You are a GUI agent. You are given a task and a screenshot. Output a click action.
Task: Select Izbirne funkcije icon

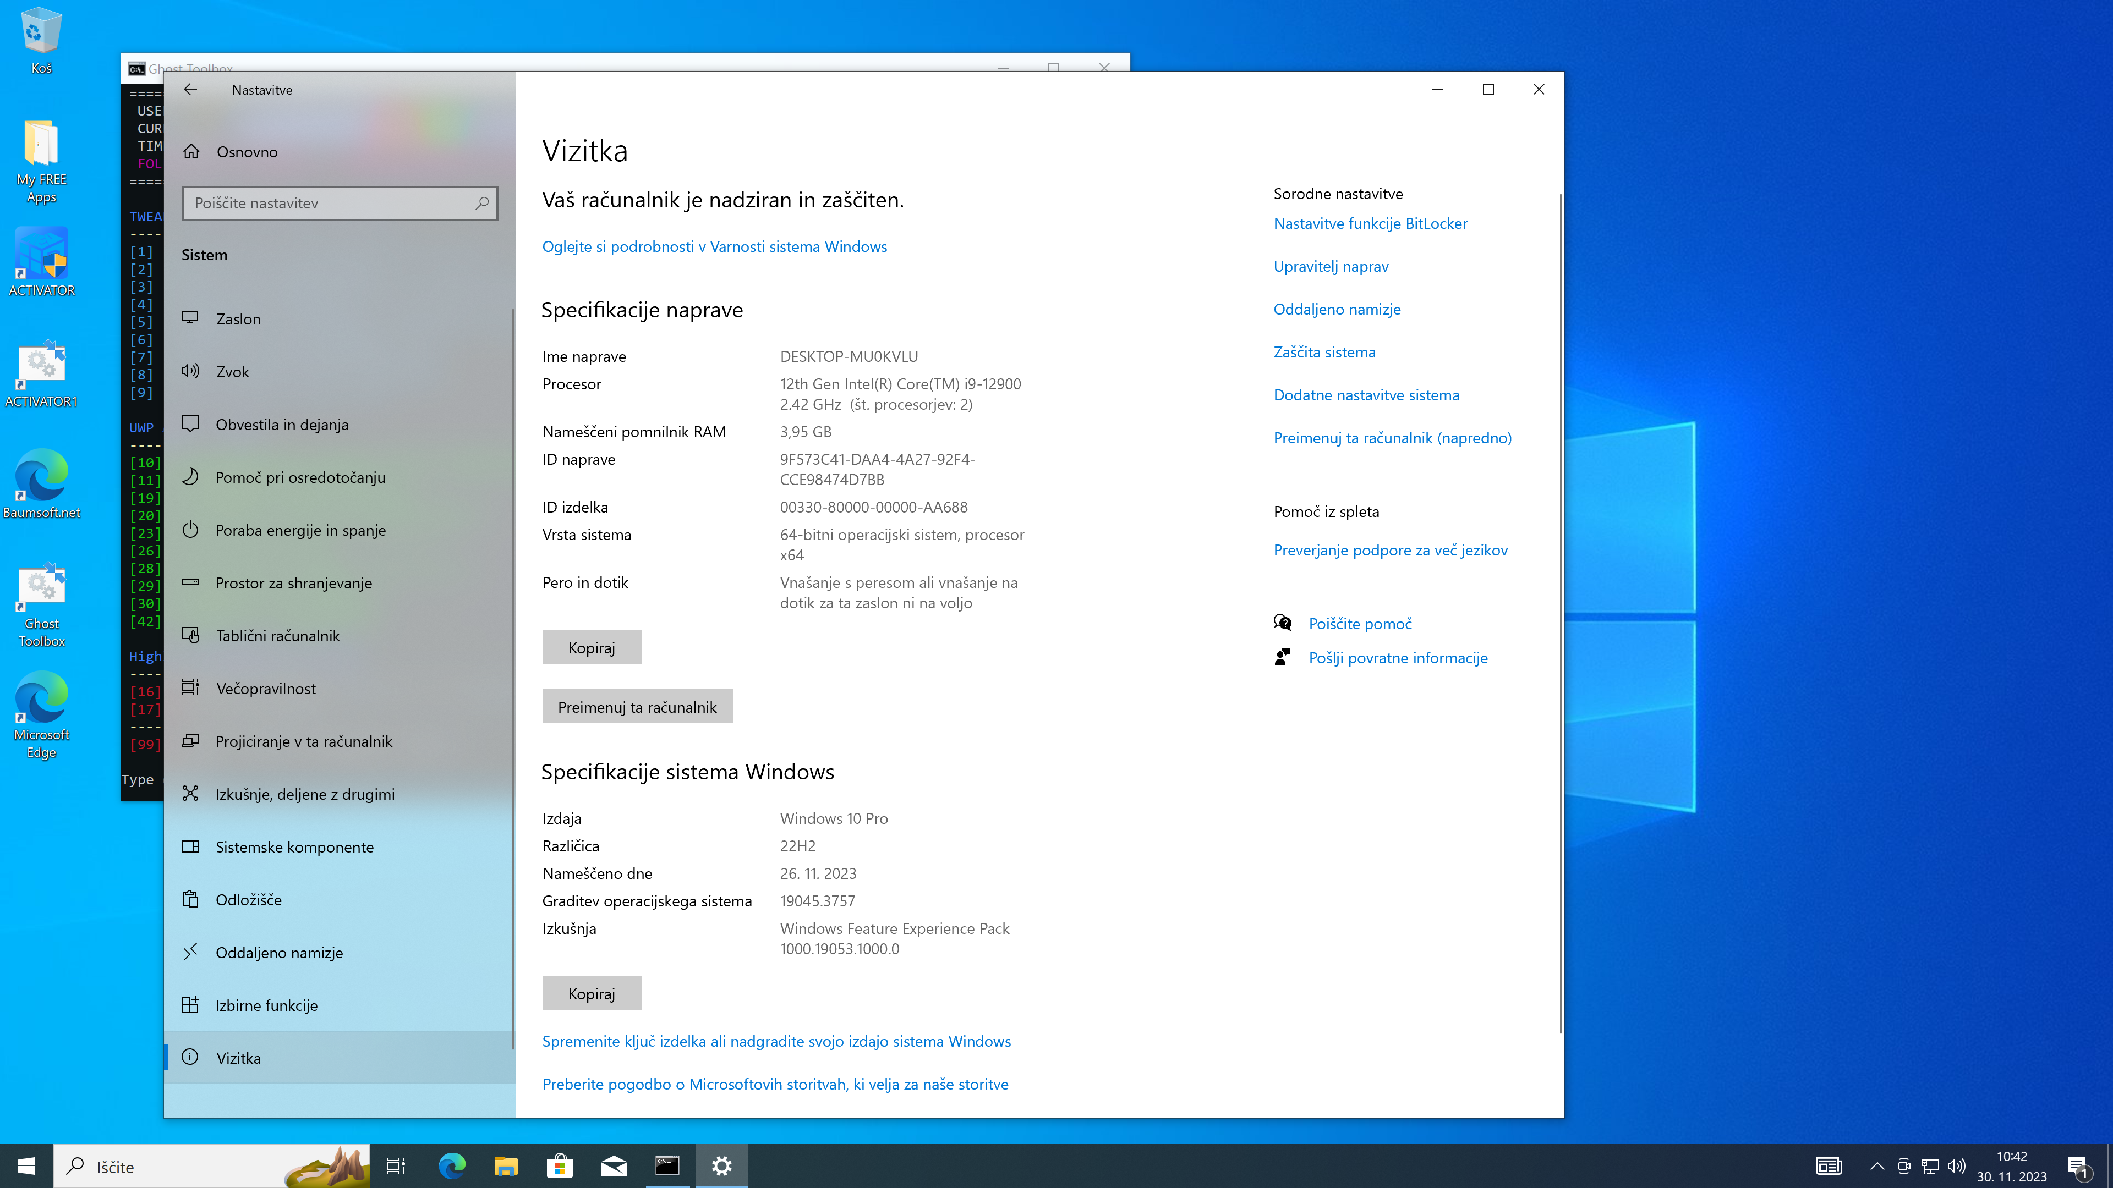[x=190, y=1004]
